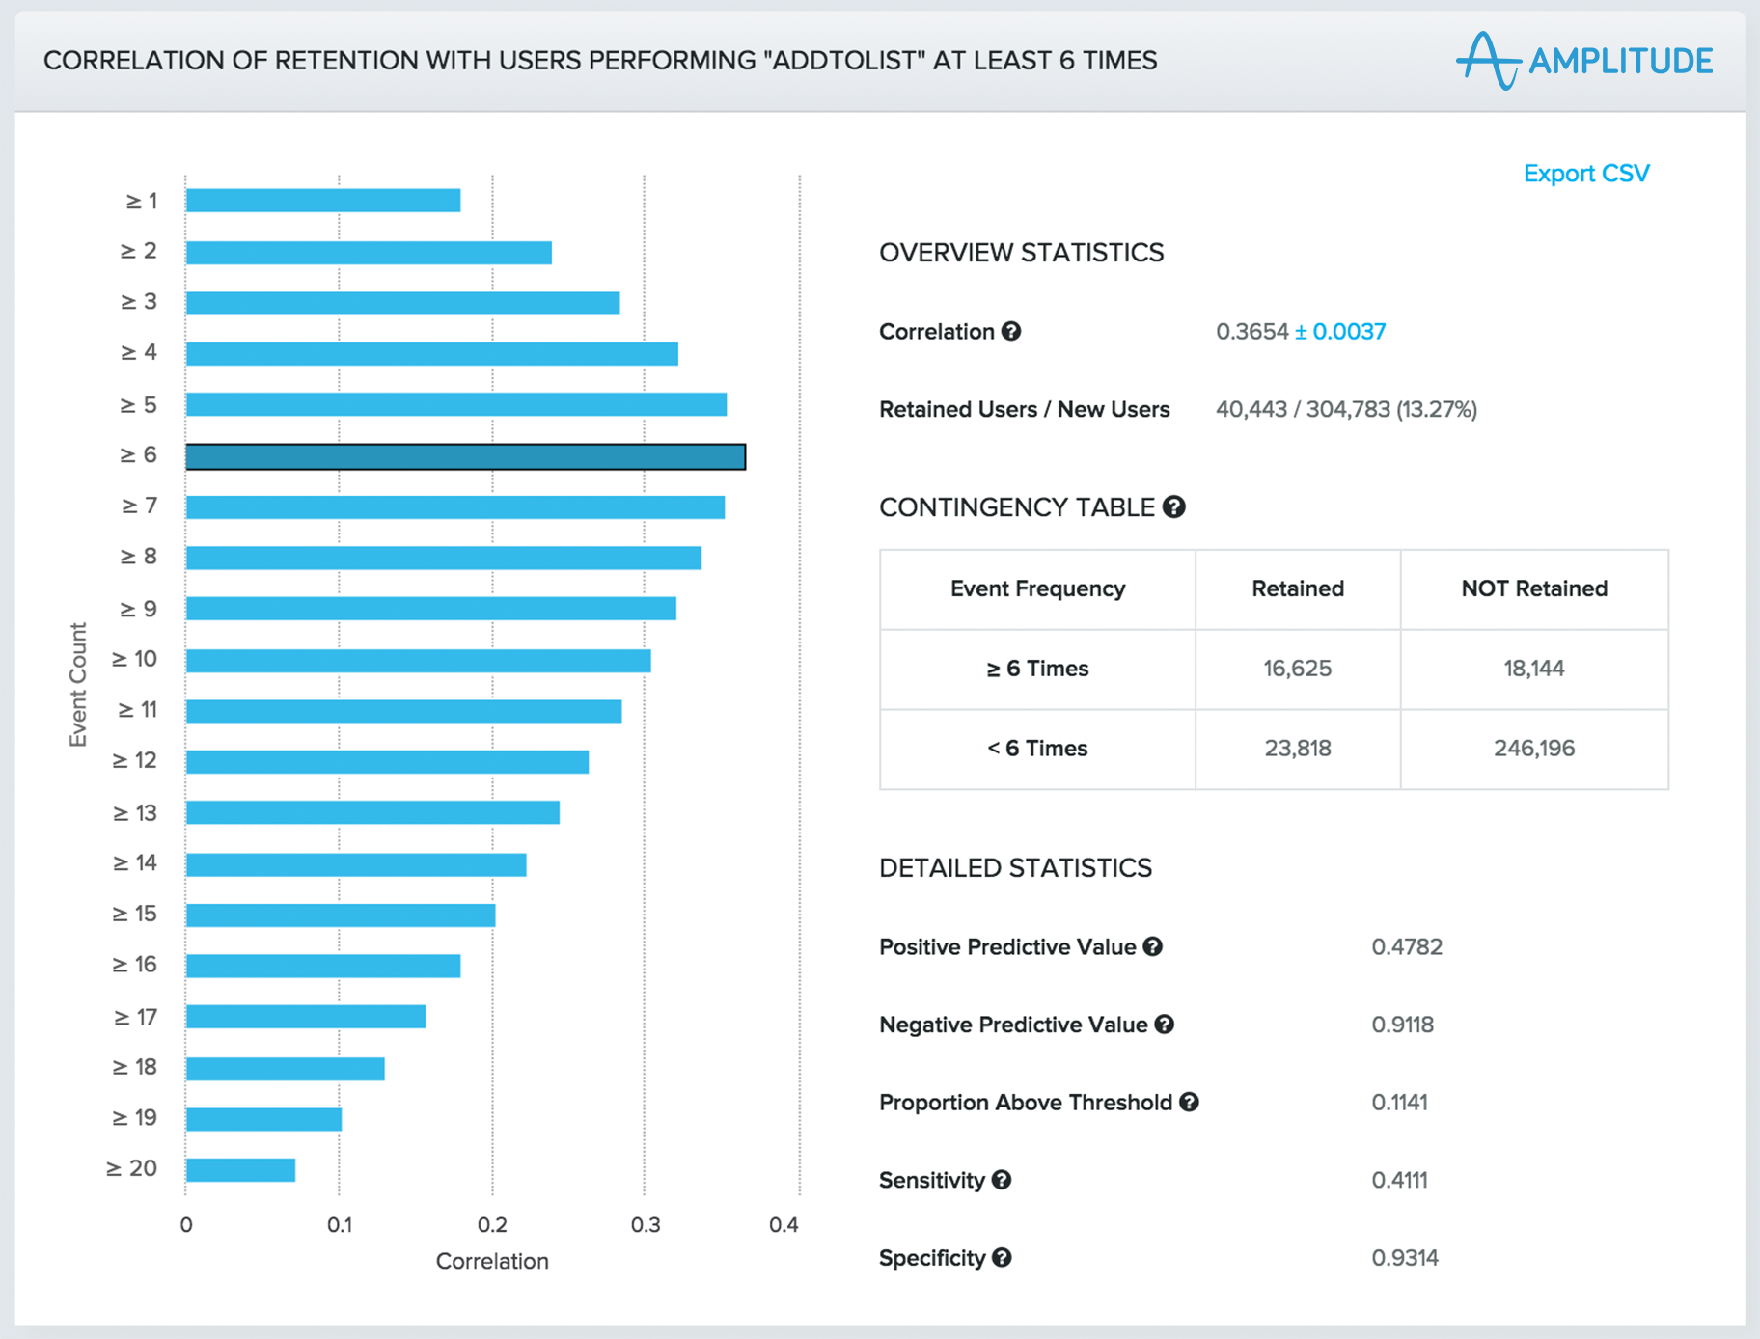Click the 246,196 NOT Retained cell
Viewport: 1760px width, 1339px height.
point(1533,749)
